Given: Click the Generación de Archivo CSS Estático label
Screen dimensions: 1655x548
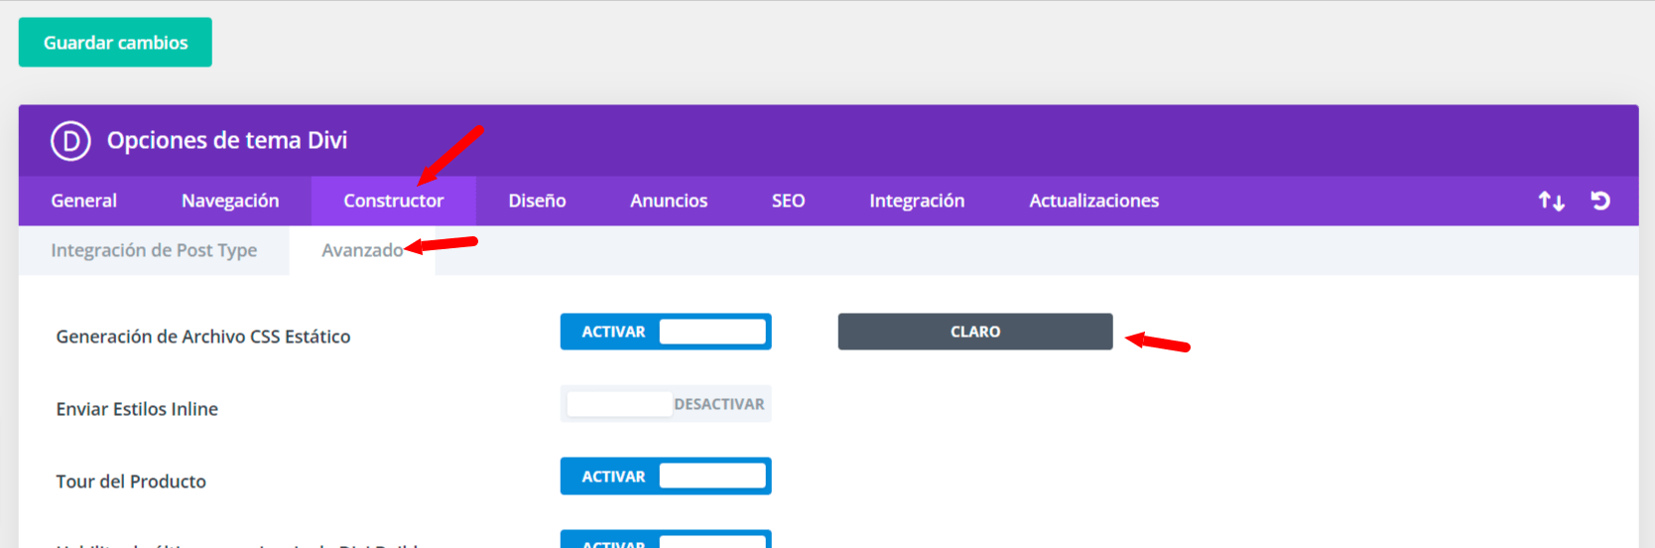Looking at the screenshot, I should 203,337.
